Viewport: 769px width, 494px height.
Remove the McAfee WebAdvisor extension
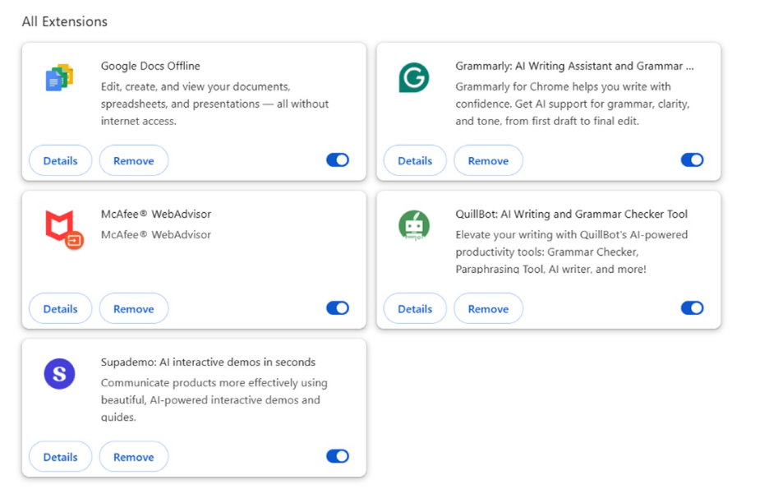pos(134,309)
